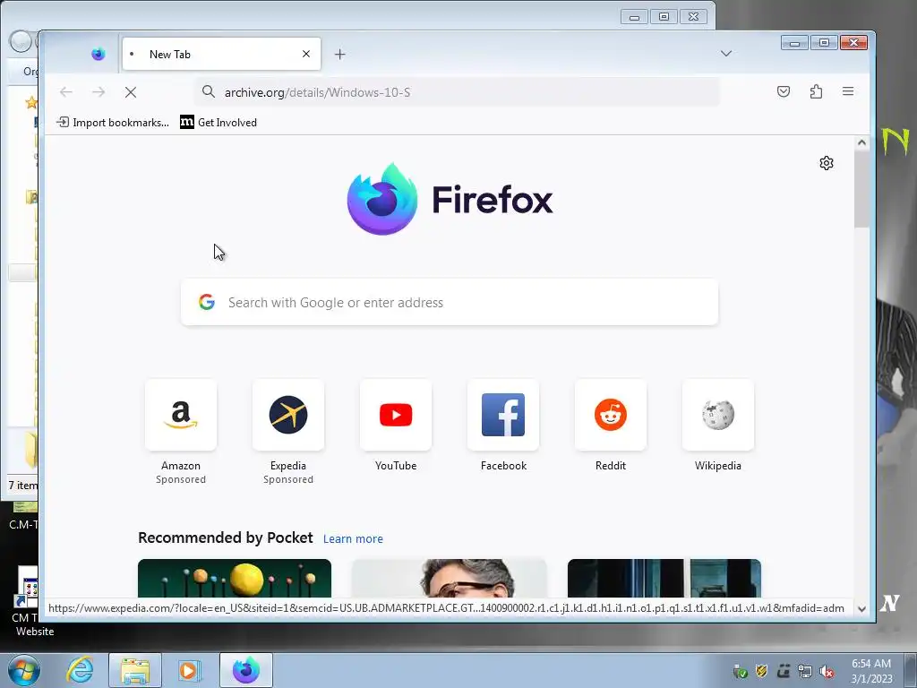Launch Internet Explorer from taskbar

(x=80, y=670)
